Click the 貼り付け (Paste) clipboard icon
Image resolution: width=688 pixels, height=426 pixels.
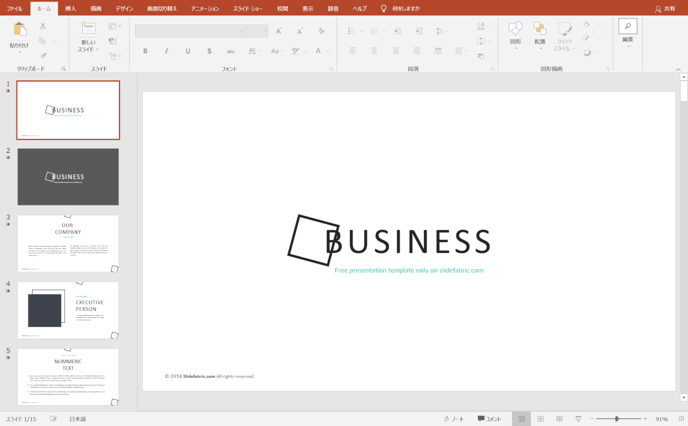[x=20, y=30]
